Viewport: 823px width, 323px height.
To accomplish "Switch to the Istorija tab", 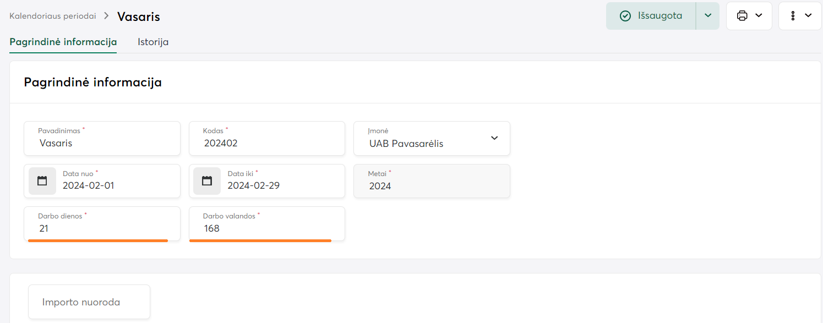I will pos(153,42).
